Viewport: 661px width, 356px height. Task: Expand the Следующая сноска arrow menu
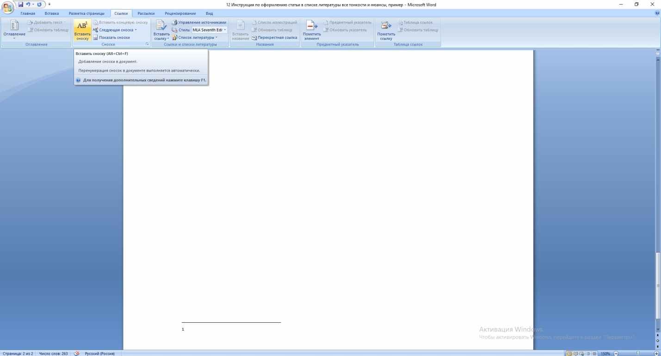[x=136, y=30]
